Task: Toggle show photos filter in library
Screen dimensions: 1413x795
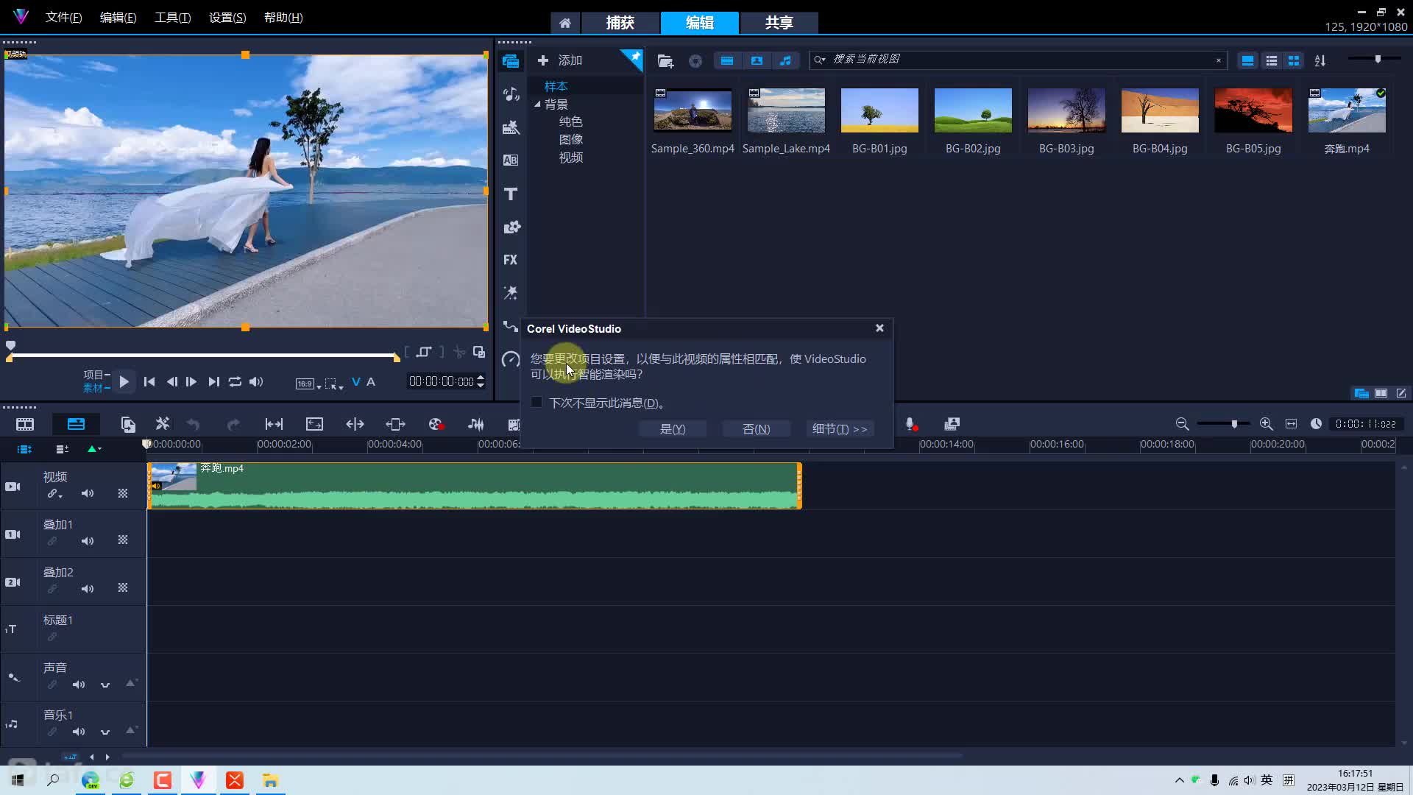Action: tap(757, 61)
